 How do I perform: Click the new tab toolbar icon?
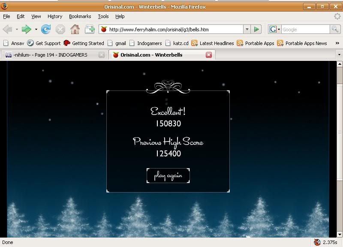[x=90, y=29]
